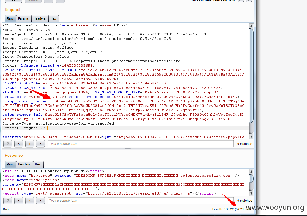Click the response pane scrollbar thumb

click(252, 179)
